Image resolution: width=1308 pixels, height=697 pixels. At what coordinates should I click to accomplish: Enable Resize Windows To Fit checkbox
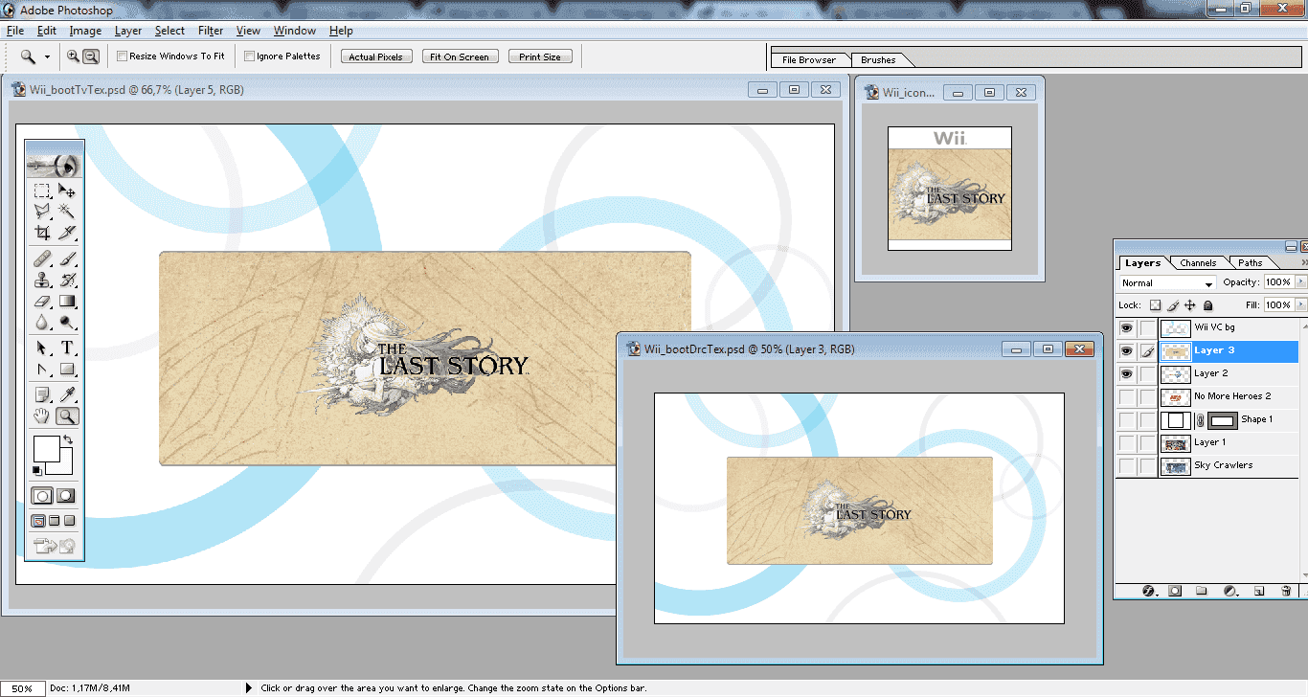(123, 56)
